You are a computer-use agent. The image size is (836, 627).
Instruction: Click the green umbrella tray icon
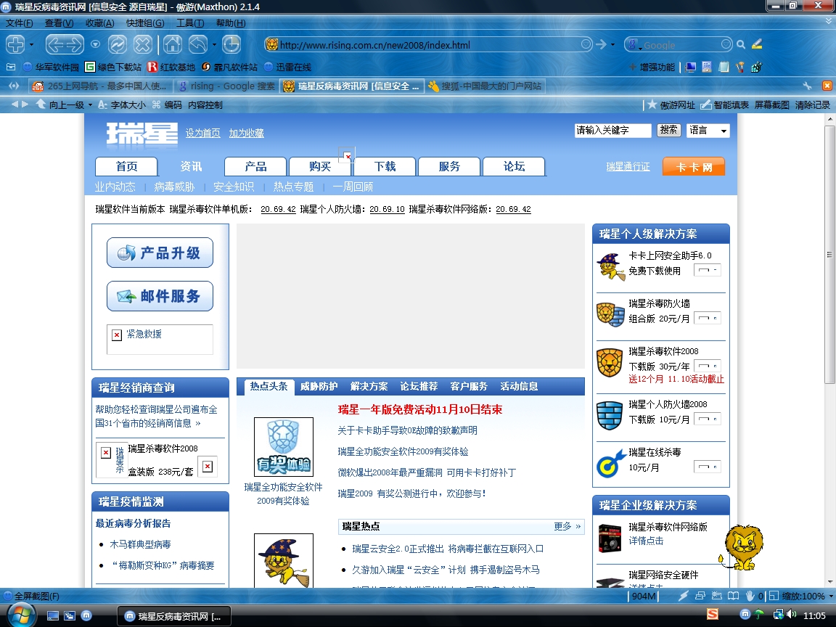[759, 615]
